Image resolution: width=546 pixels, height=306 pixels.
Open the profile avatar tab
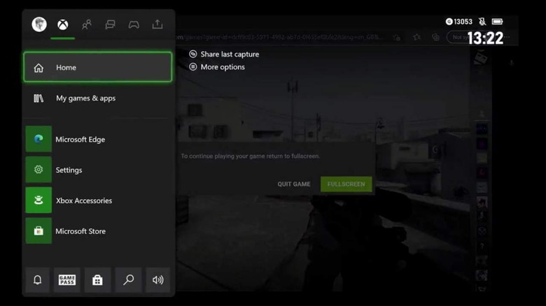[39, 24]
